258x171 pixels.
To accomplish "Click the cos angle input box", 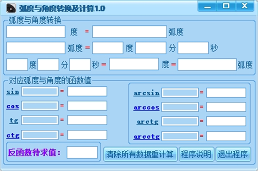I will coord(40,106).
